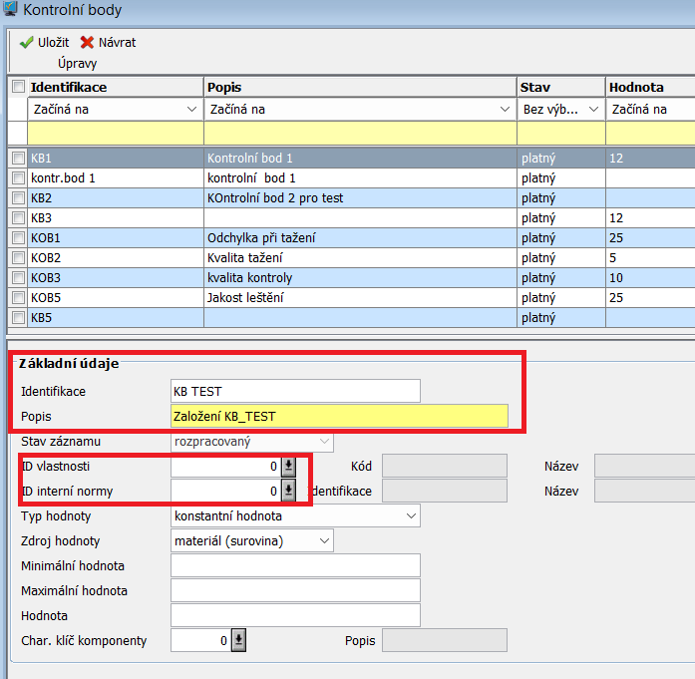The height and width of the screenshot is (679, 695).
Task: Click the Kontrolní body window title icon
Action: click(10, 10)
